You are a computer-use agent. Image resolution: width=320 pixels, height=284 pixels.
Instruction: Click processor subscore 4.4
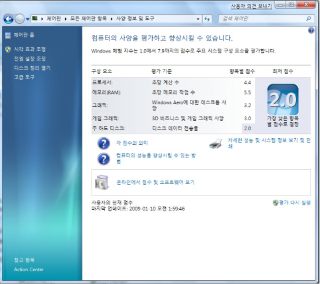tap(247, 83)
